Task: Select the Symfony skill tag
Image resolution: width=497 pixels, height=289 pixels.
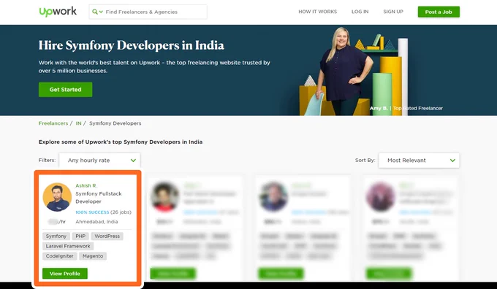Action: click(56, 236)
